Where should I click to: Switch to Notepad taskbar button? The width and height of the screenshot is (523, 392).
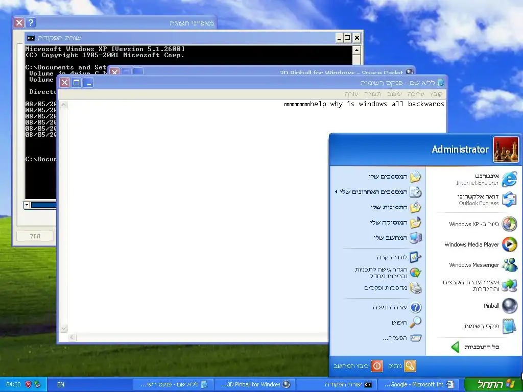(173, 384)
